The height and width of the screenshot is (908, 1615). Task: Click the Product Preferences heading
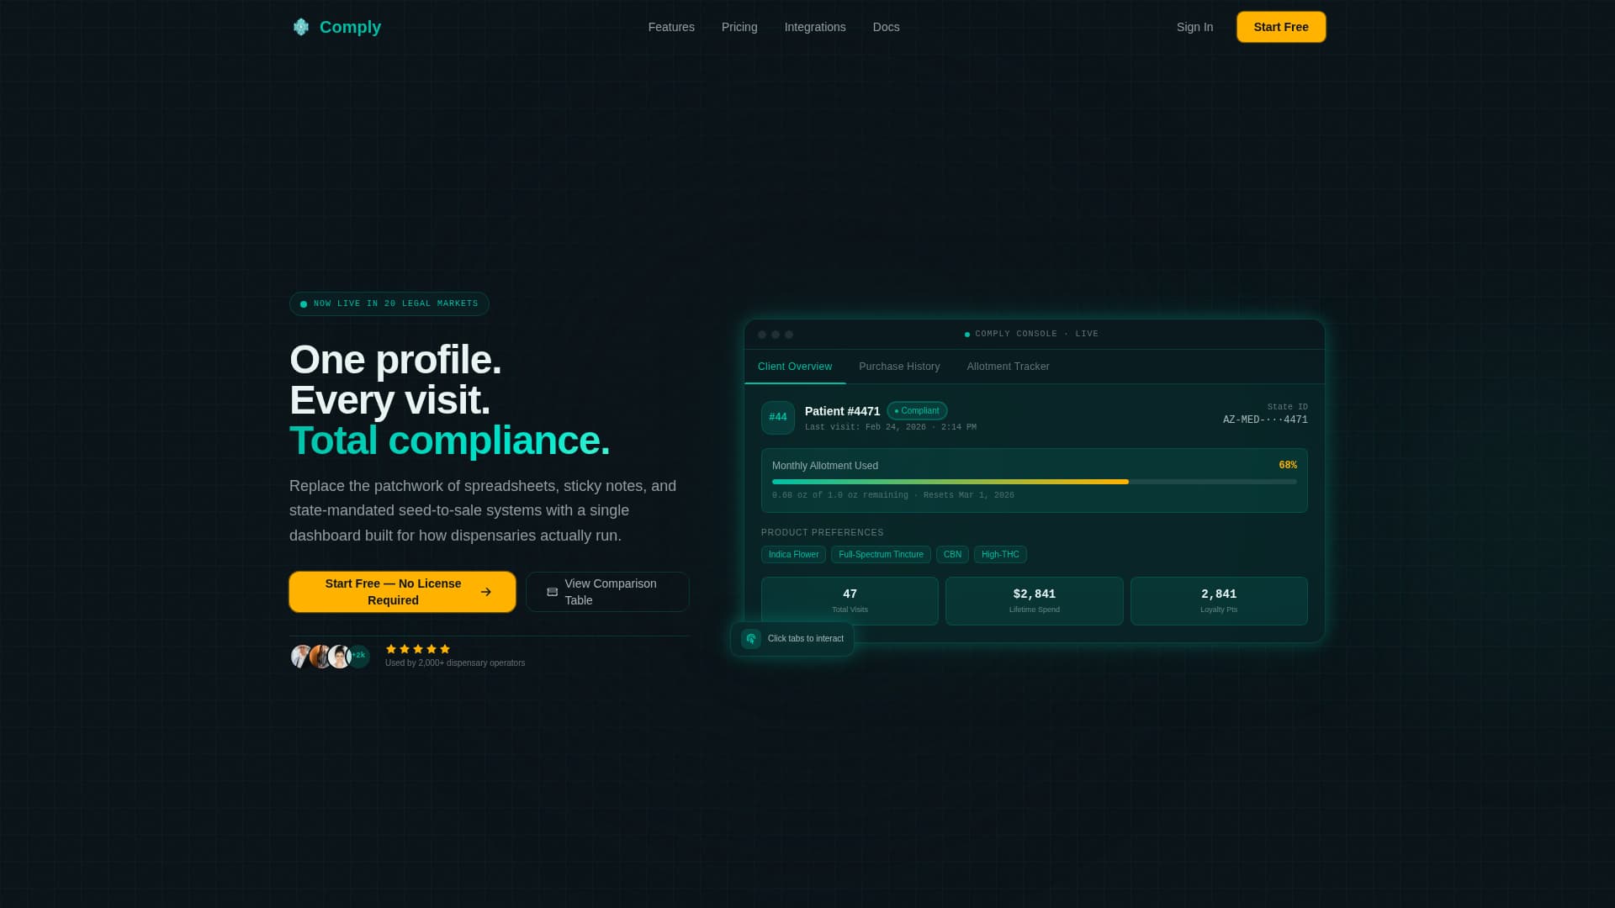[823, 533]
